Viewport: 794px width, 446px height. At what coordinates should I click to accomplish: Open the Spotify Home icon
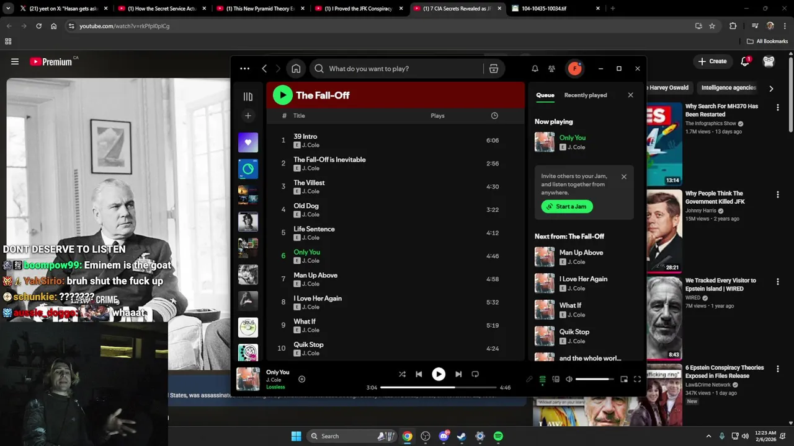click(296, 69)
